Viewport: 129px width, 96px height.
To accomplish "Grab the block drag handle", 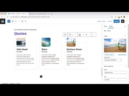I will pyautogui.click(x=73, y=34).
